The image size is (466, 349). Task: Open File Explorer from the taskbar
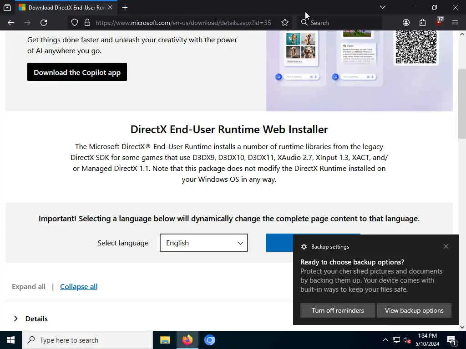(x=165, y=340)
